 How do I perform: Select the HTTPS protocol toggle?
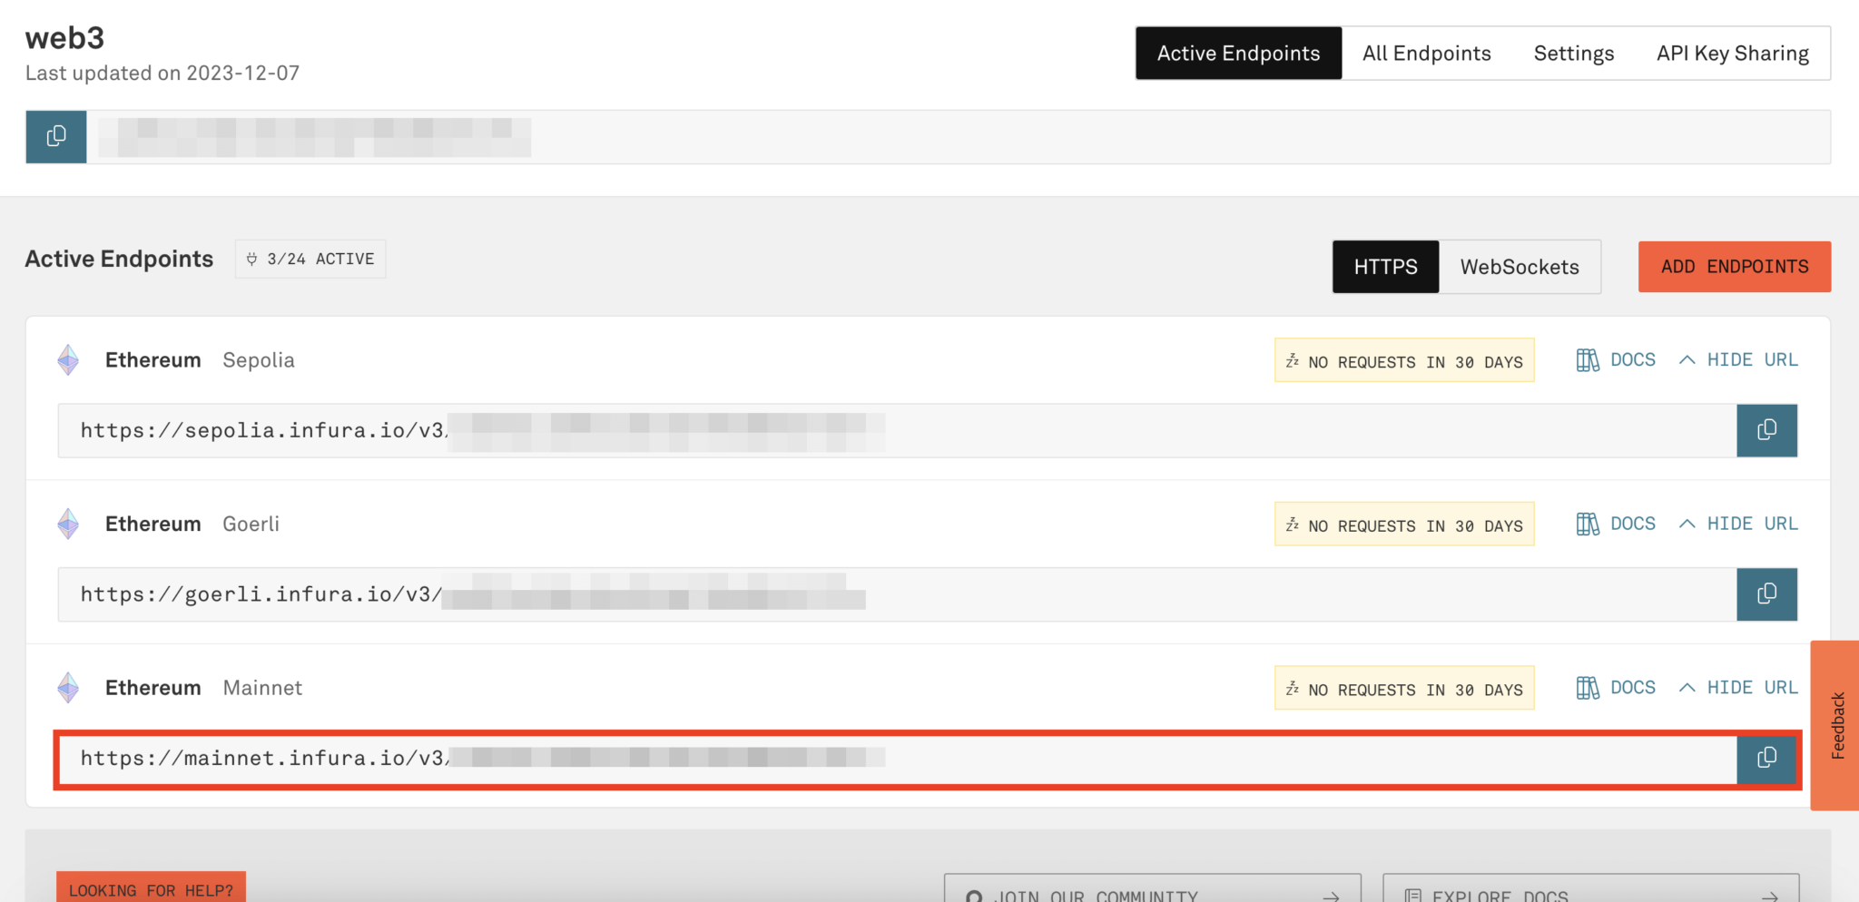point(1385,267)
